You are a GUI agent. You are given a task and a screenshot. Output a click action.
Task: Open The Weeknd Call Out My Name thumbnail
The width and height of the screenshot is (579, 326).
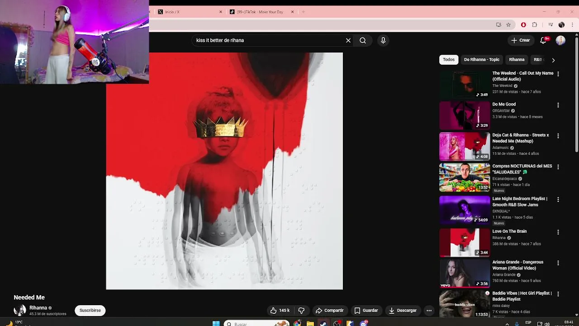(465, 85)
